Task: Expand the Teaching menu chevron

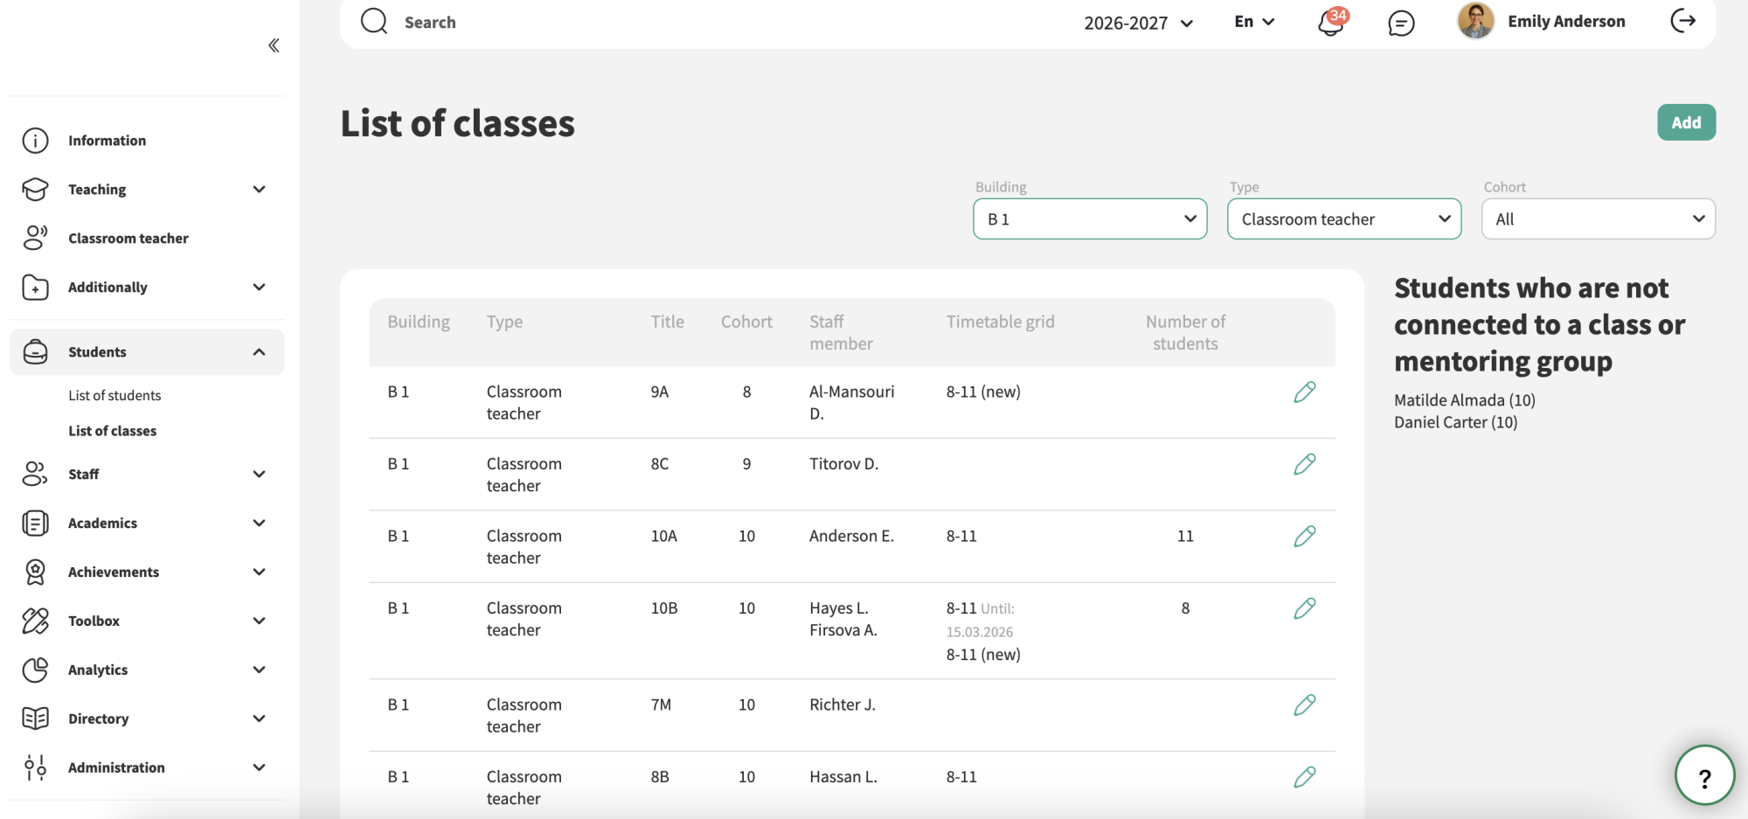Action: click(x=259, y=190)
